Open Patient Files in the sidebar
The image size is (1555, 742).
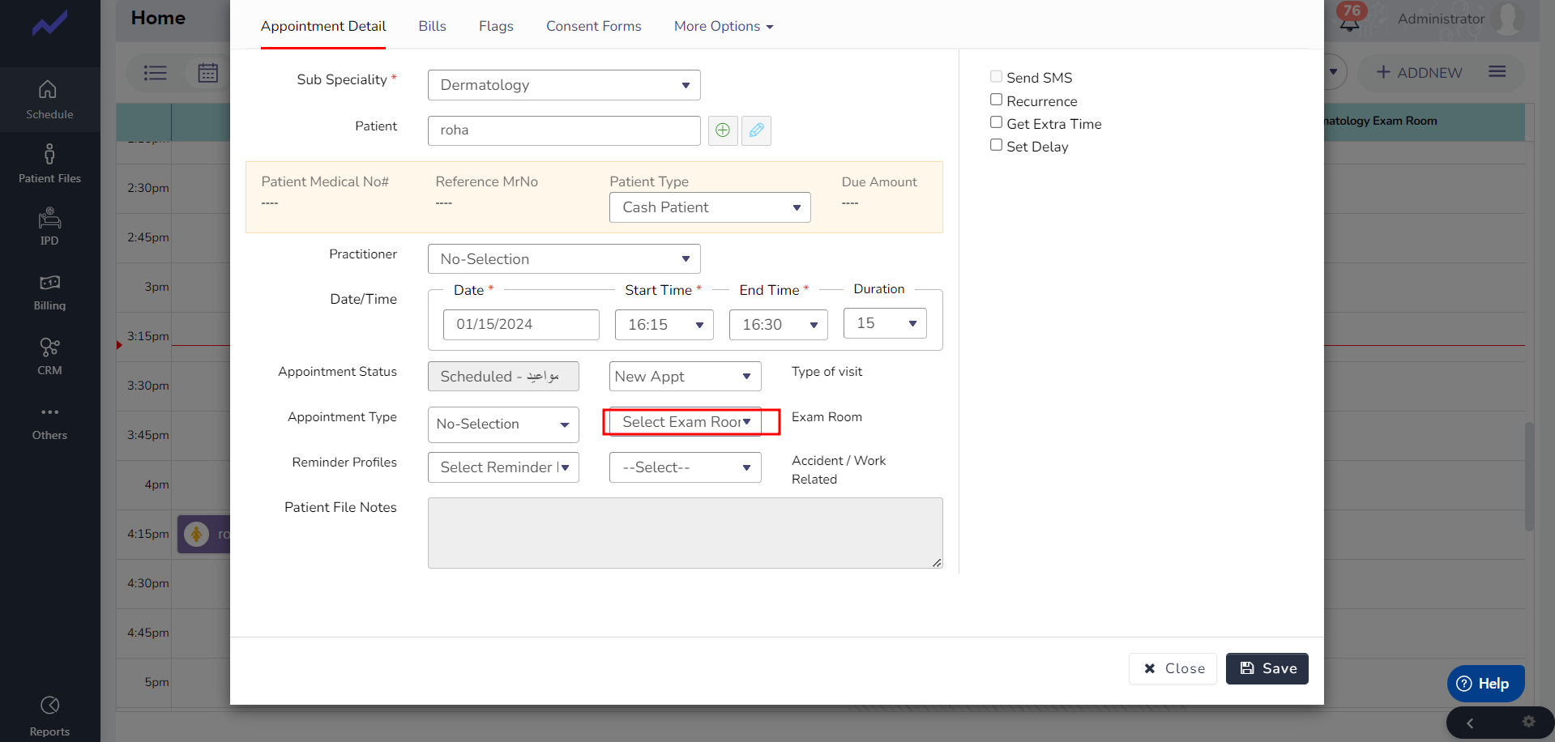[49, 164]
